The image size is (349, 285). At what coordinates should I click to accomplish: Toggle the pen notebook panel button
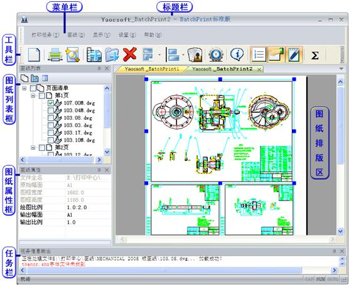coord(294,54)
